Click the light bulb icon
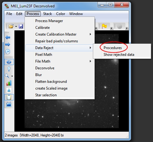153x142 pixels. pos(9,69)
